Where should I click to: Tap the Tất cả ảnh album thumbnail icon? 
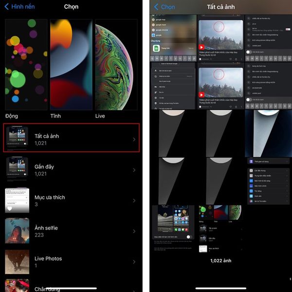[x=17, y=140]
